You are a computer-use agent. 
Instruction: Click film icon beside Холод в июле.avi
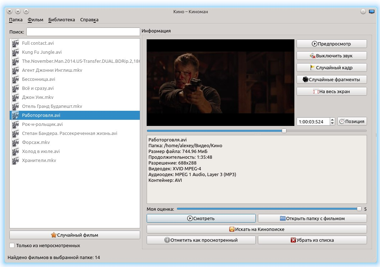[15, 151]
